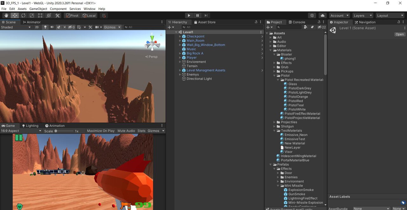The width and height of the screenshot is (407, 210).
Task: Select the Scale tool
Action: [32, 16]
